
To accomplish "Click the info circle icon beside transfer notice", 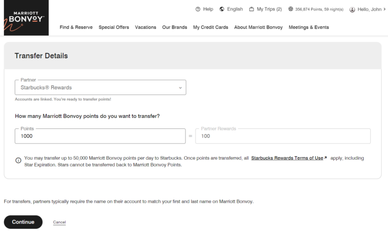I will [18, 160].
